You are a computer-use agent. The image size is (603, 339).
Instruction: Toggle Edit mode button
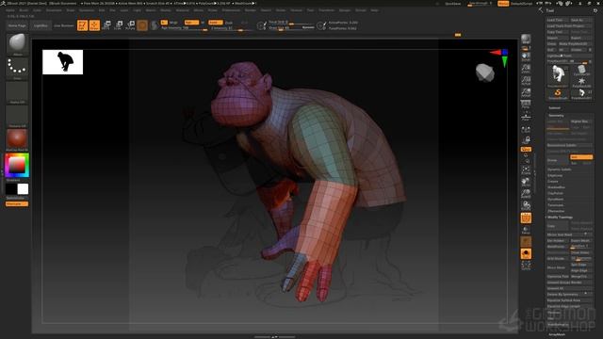82,25
